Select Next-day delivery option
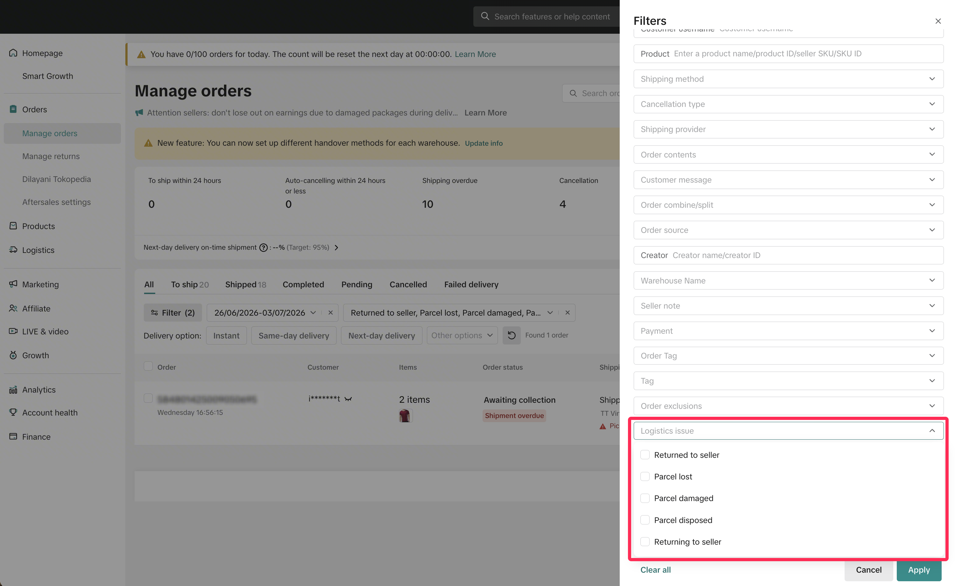Image resolution: width=955 pixels, height=586 pixels. 381,335
